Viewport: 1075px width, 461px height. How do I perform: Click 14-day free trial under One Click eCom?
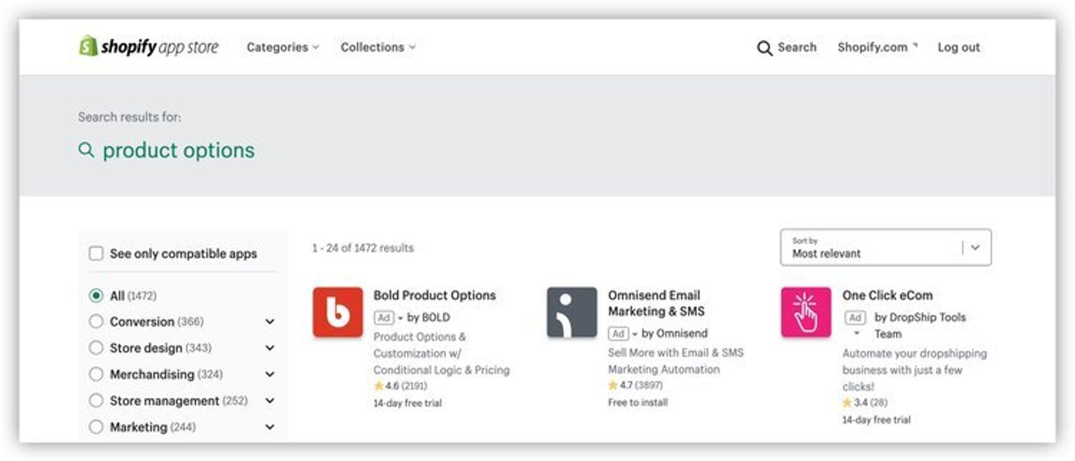[876, 420]
